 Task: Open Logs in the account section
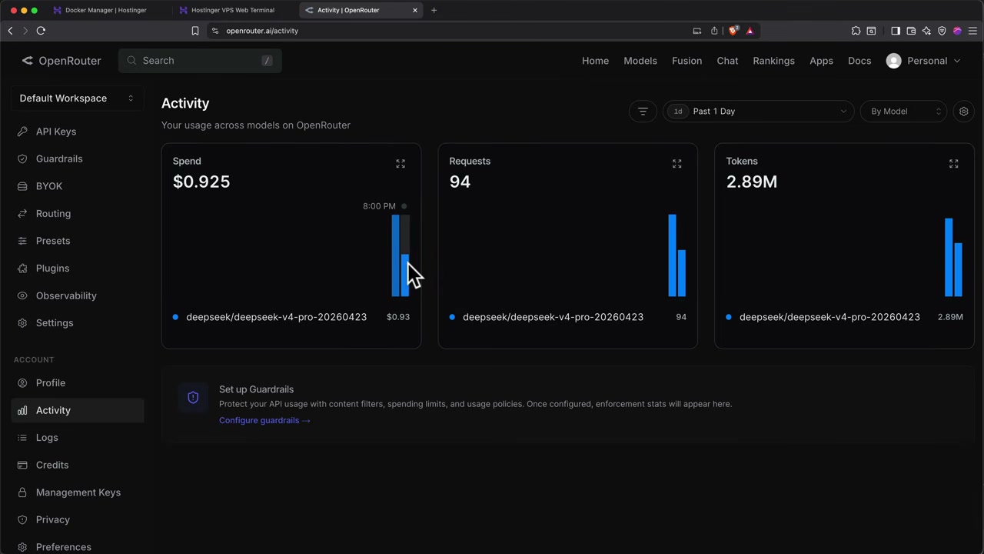click(77, 437)
